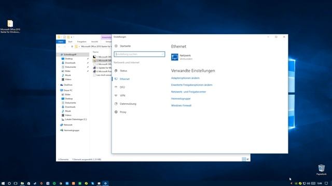The image size is (332, 186).
Task: Open Cortana circle on taskbar
Action: click(x=9, y=183)
